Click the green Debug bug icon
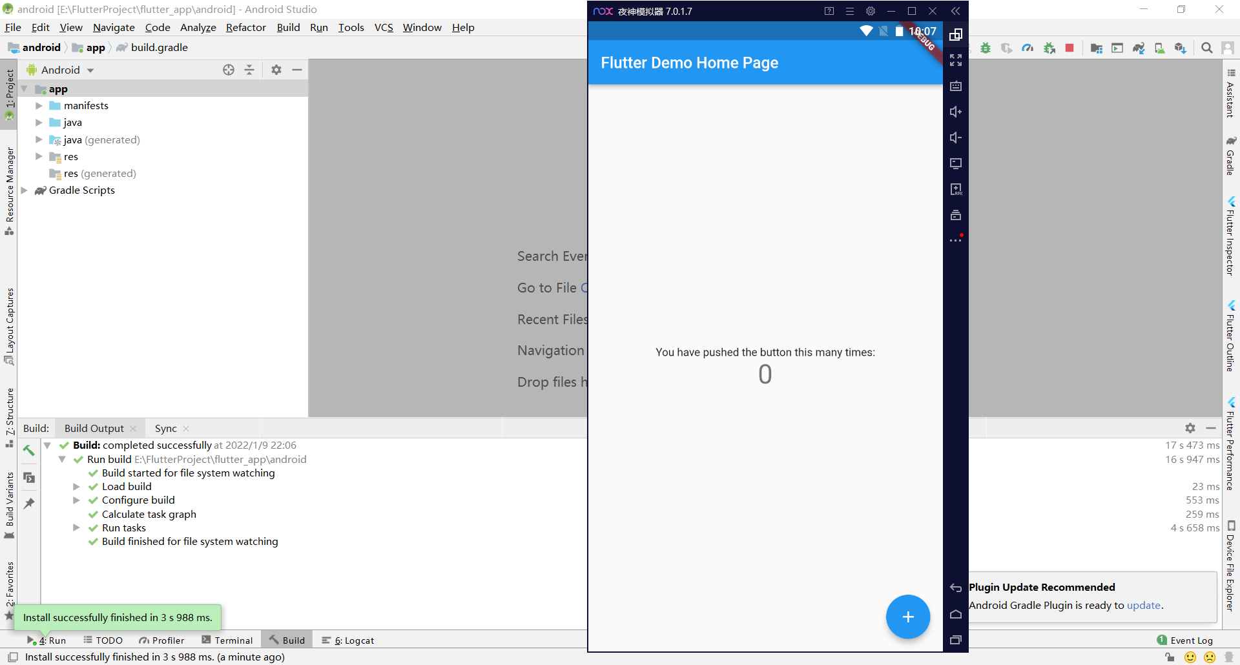 coord(986,48)
